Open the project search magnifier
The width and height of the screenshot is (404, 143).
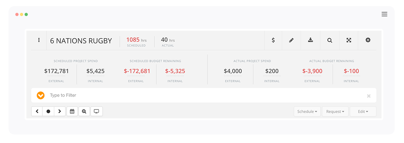coord(330,40)
